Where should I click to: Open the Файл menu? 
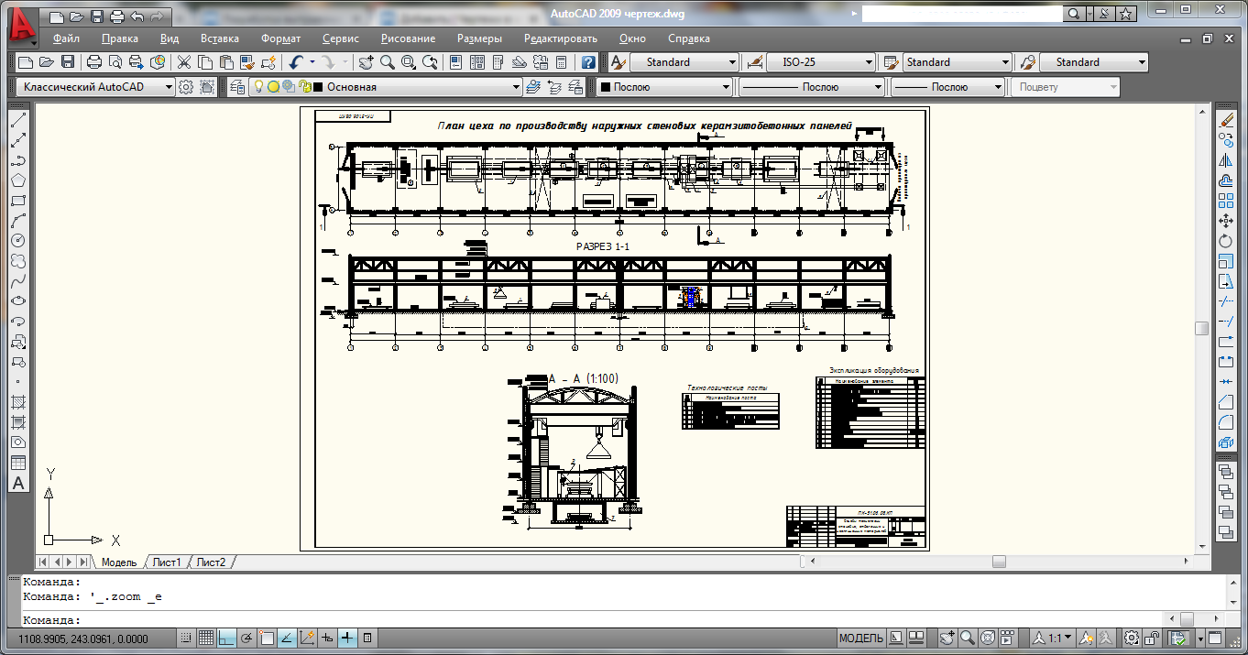click(x=66, y=38)
